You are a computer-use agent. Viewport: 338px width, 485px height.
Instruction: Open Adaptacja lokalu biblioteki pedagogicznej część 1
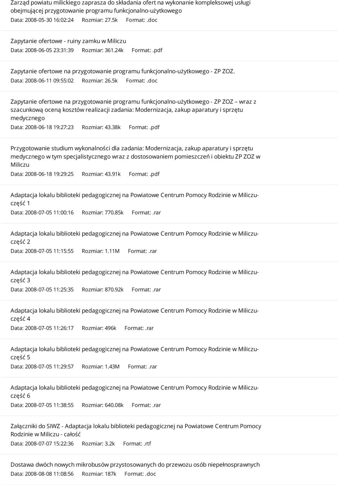click(135, 199)
